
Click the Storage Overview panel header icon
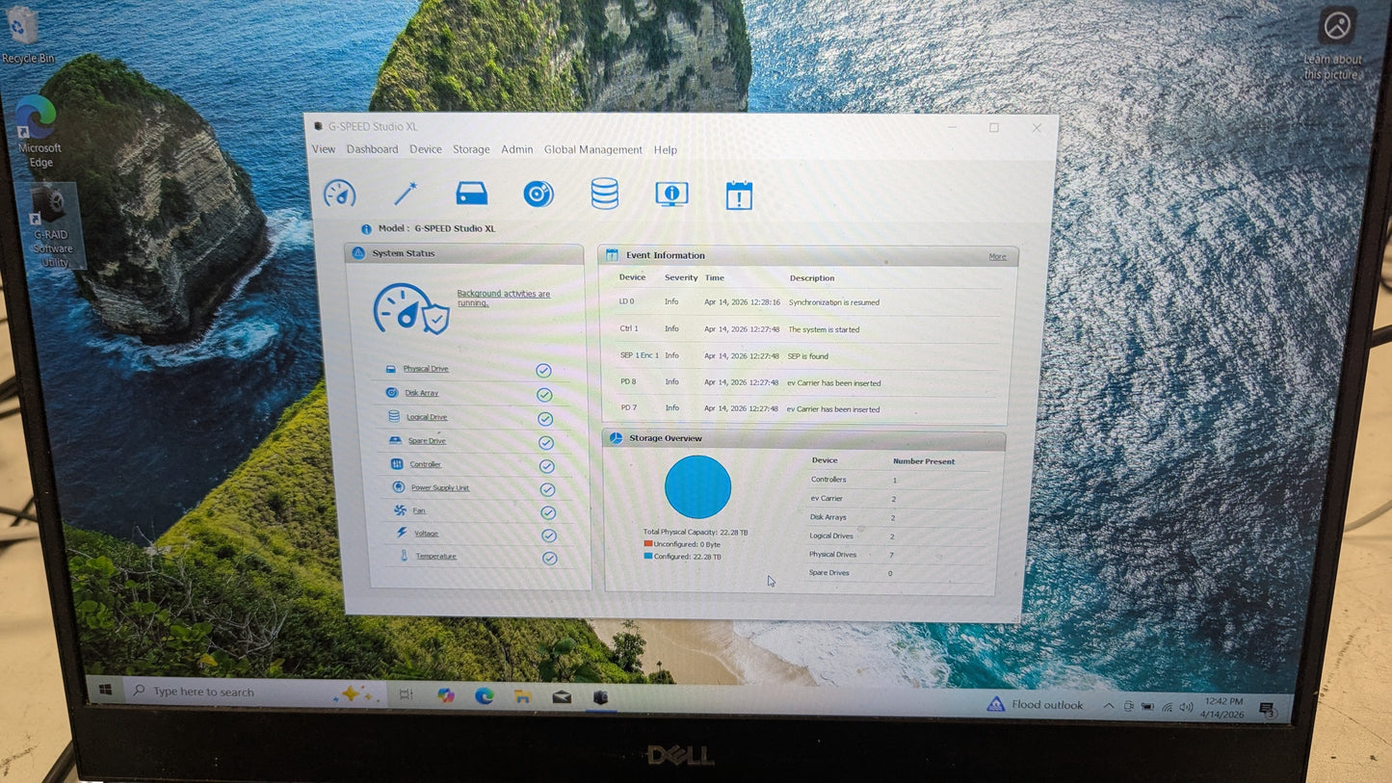(616, 438)
